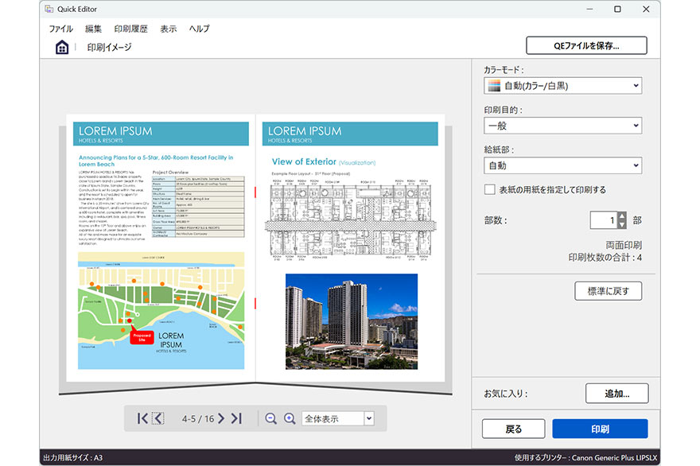Decrease 部数 copy count with down arrow
700x466 pixels.
tap(622, 224)
